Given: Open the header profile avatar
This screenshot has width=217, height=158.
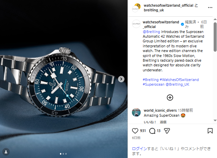Looking at the screenshot, I should (136, 8).
